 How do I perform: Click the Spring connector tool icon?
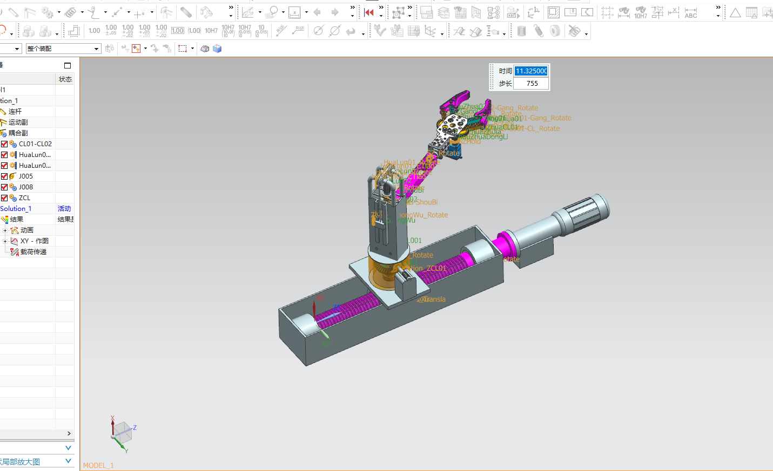point(71,12)
